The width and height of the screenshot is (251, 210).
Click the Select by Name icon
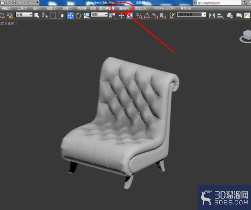[x=45, y=16]
